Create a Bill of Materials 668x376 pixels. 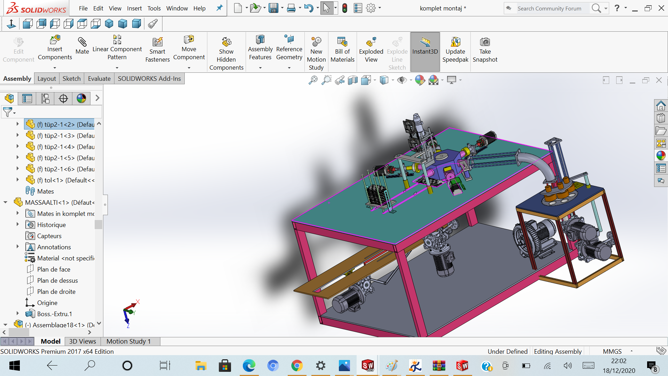[342, 49]
